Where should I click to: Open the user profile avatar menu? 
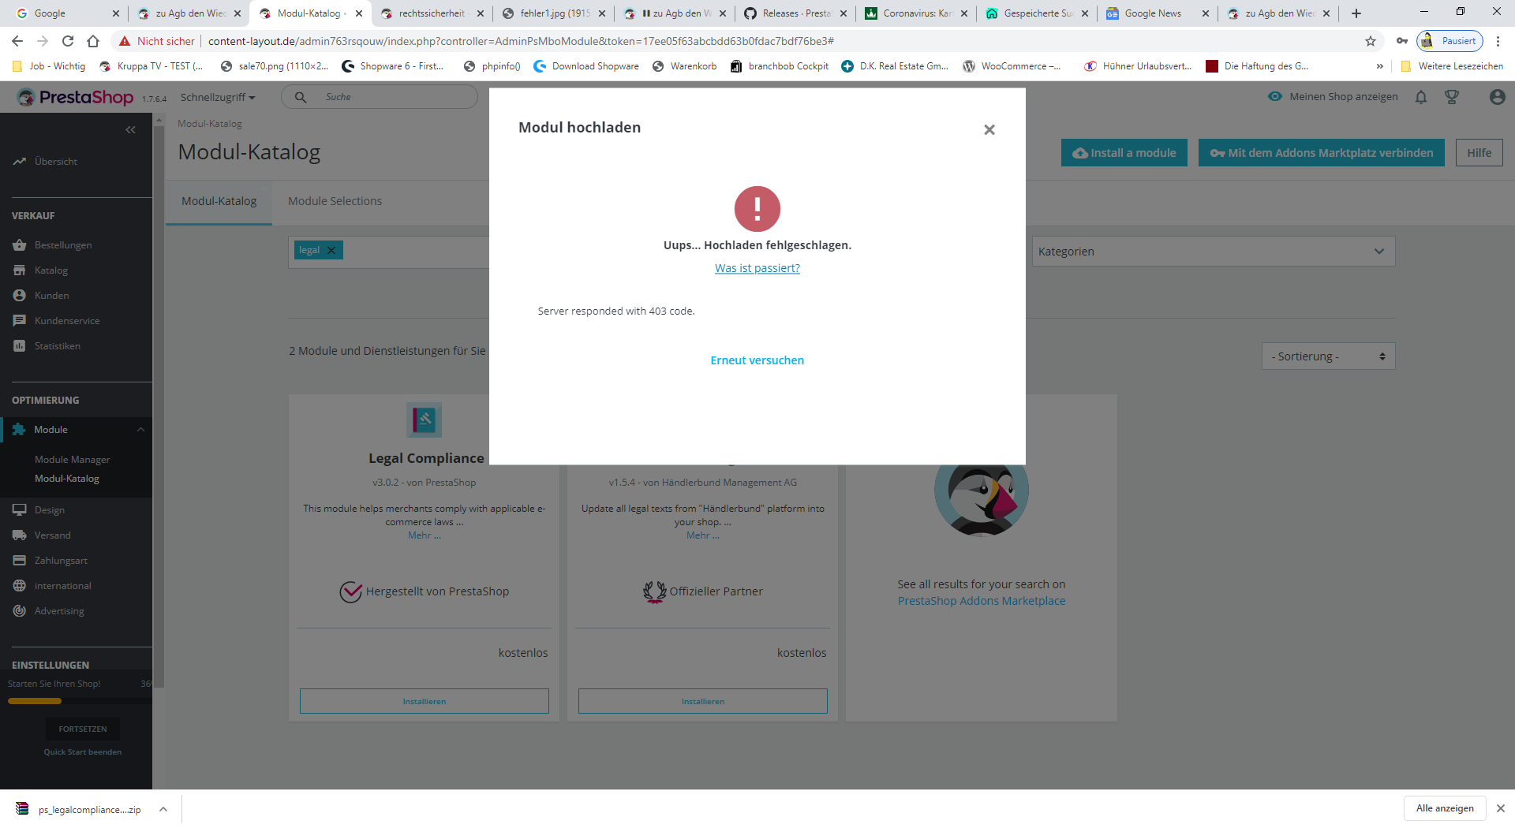click(x=1497, y=97)
